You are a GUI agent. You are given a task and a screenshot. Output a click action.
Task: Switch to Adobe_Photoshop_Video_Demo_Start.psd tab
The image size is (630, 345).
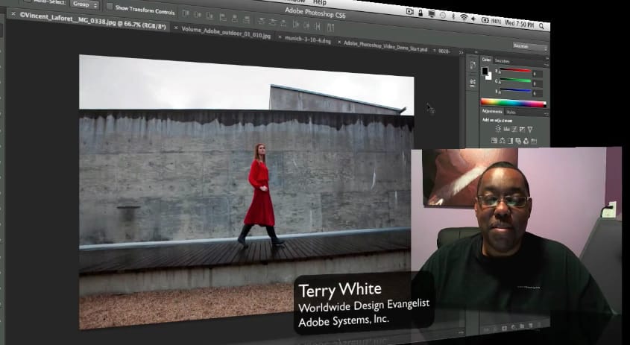point(385,45)
